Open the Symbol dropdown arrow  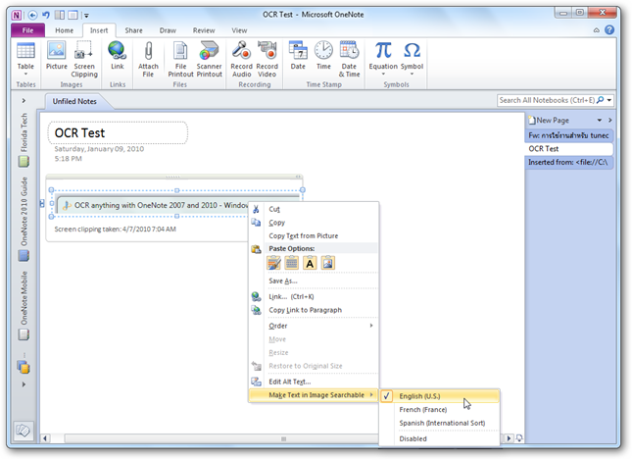[x=412, y=75]
